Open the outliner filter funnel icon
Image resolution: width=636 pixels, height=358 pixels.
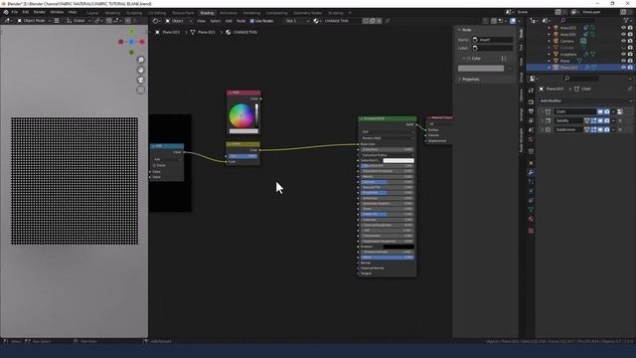click(x=626, y=20)
